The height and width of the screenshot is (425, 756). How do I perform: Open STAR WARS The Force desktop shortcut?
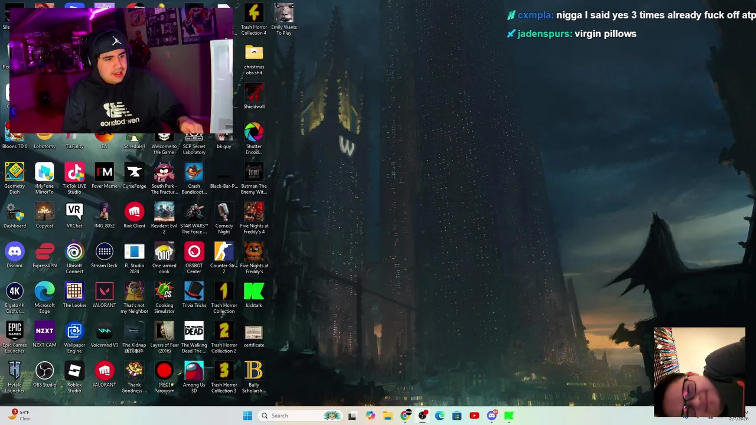[194, 218]
